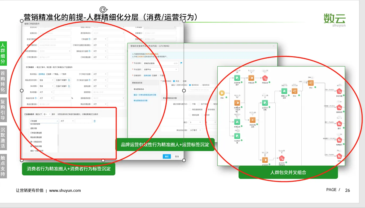Click the rotate handle above the picture

coord(103,10)
